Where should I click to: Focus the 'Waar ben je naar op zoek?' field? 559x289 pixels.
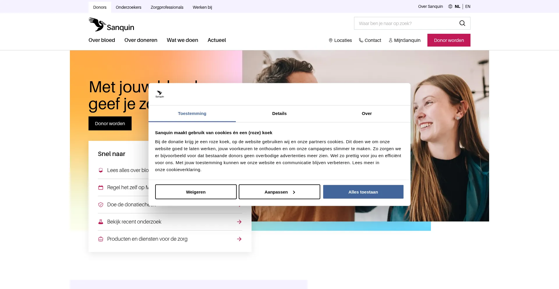click(405, 23)
